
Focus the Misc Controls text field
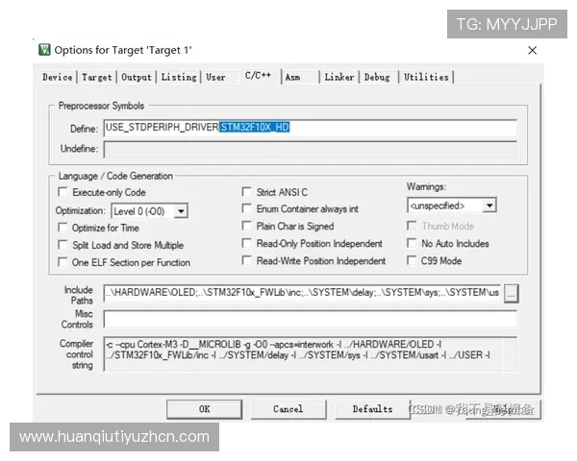point(308,319)
